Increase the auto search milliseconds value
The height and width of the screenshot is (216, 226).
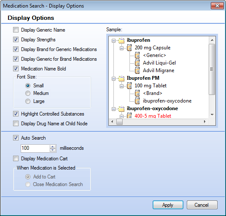(x=53, y=147)
